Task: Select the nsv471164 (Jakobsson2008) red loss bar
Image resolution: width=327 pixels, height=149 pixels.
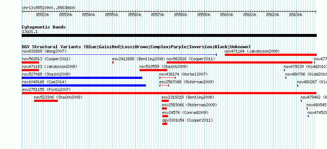Action: 271,55
